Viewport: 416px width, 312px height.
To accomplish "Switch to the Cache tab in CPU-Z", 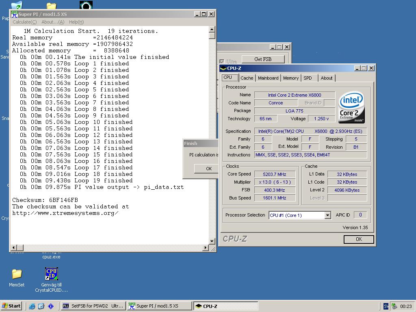I will (x=247, y=78).
